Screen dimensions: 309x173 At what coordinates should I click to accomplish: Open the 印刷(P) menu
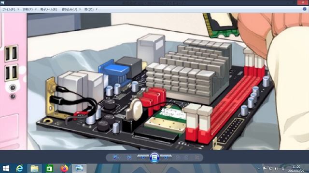point(28,9)
